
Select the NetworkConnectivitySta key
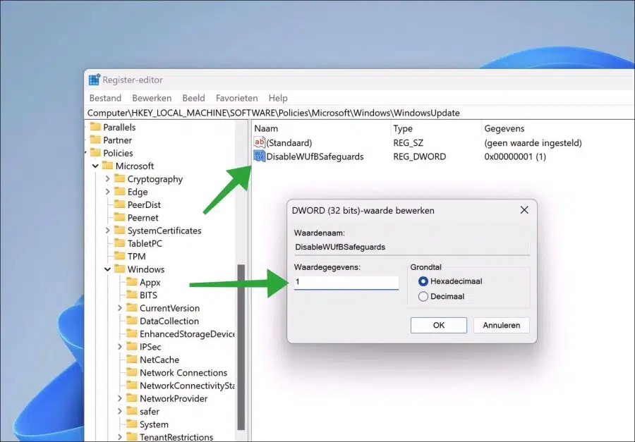point(187,386)
